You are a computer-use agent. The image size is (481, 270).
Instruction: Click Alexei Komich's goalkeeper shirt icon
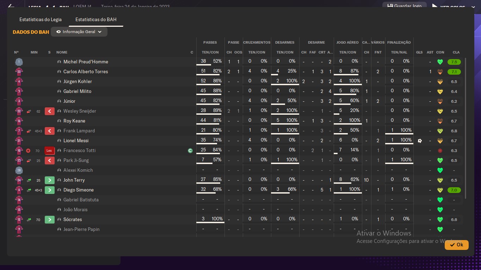[x=19, y=170]
